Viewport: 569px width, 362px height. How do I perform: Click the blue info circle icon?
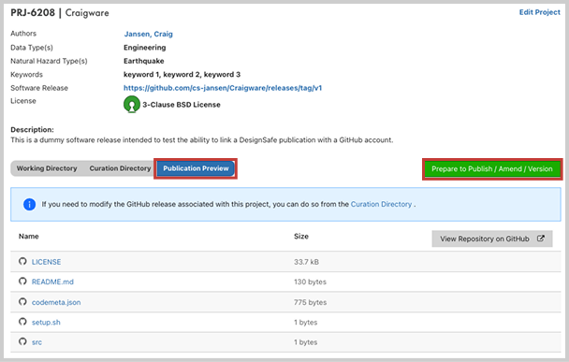[29, 204]
